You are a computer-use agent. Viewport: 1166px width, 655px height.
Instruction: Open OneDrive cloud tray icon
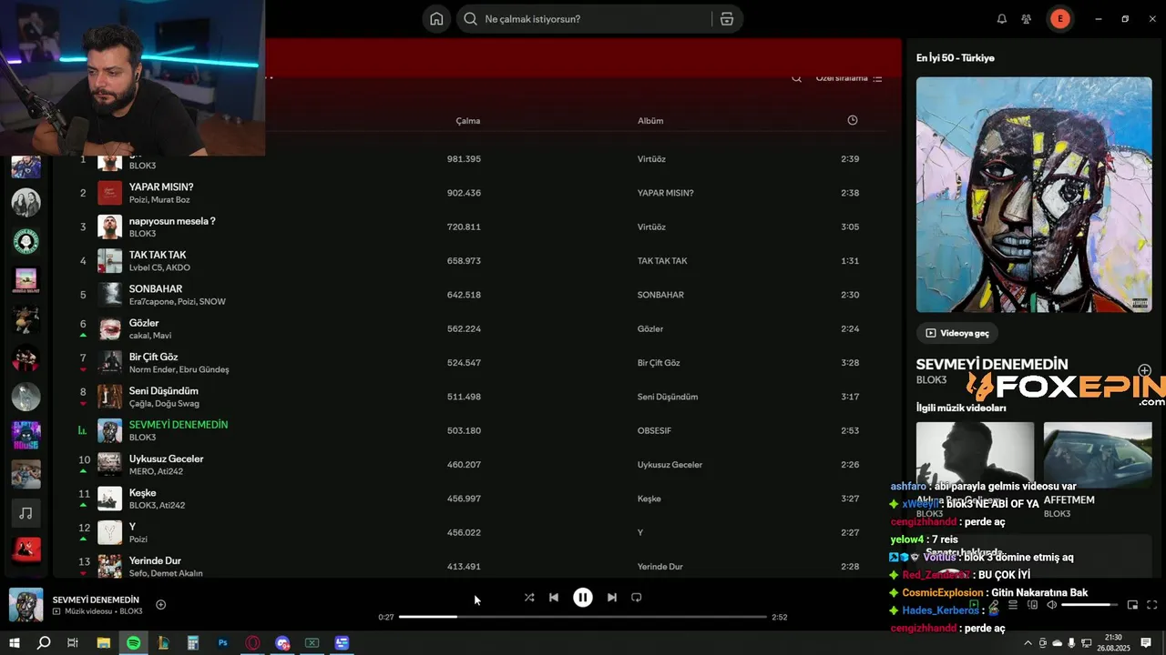tap(1058, 643)
